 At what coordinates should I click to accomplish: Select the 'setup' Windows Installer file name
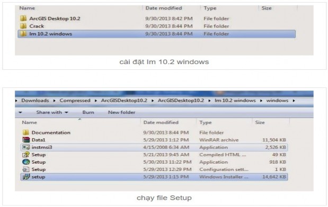point(38,177)
